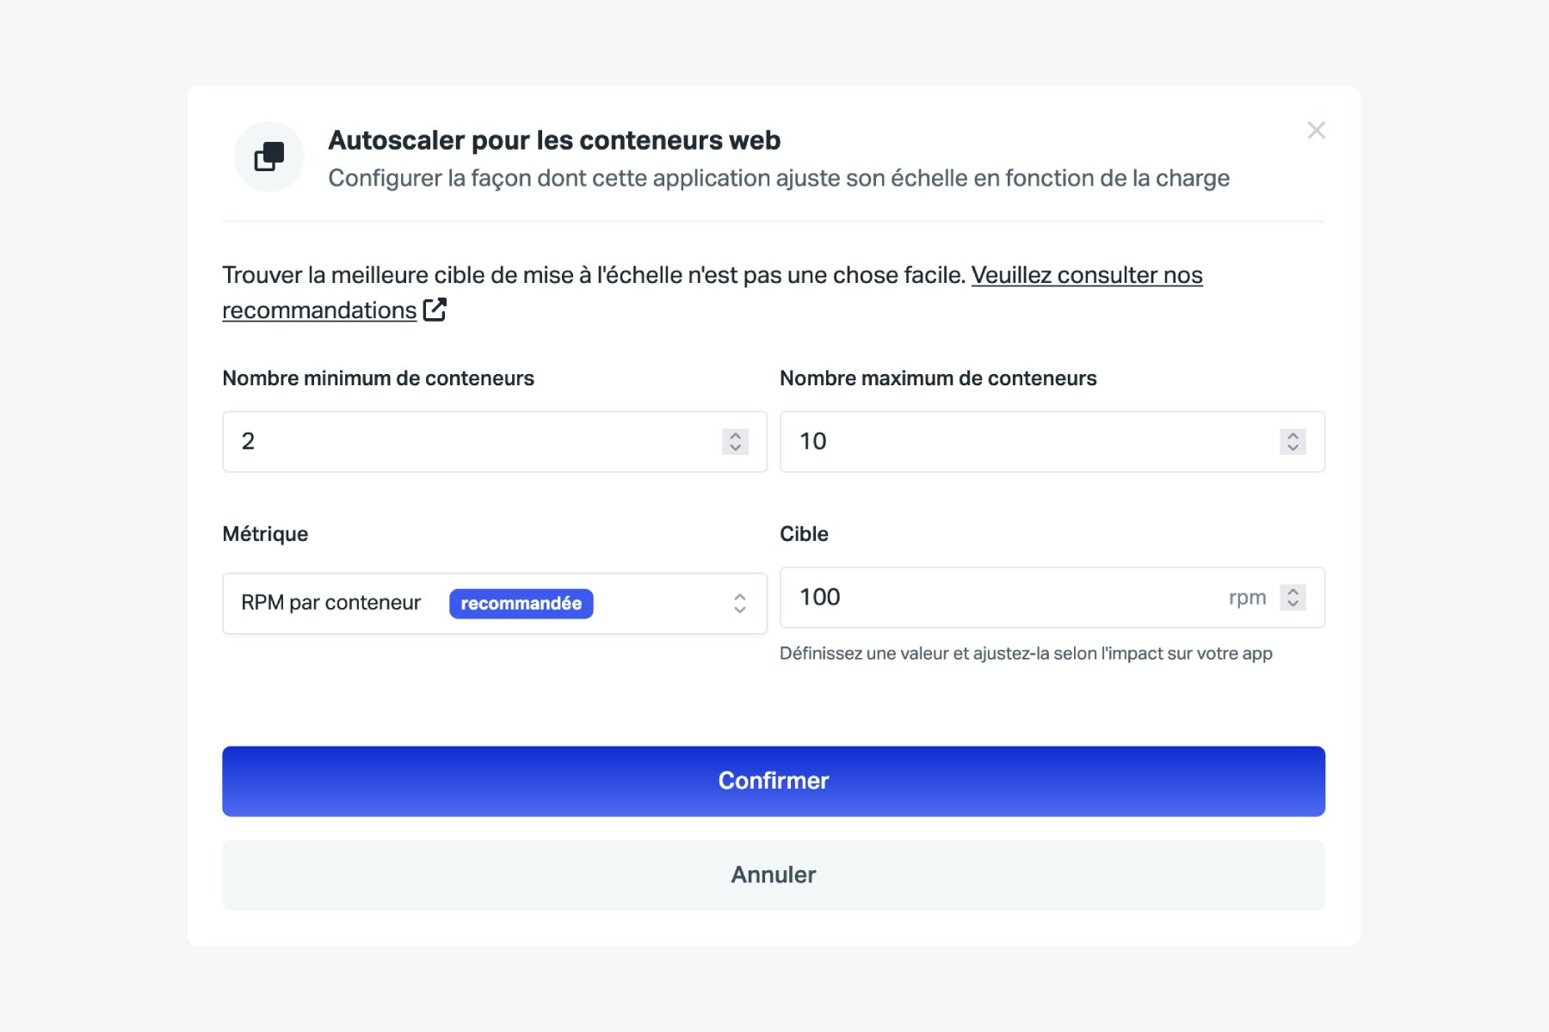Click the down arrow on minimum containers stepper
The height and width of the screenshot is (1032, 1549).
tap(734, 448)
